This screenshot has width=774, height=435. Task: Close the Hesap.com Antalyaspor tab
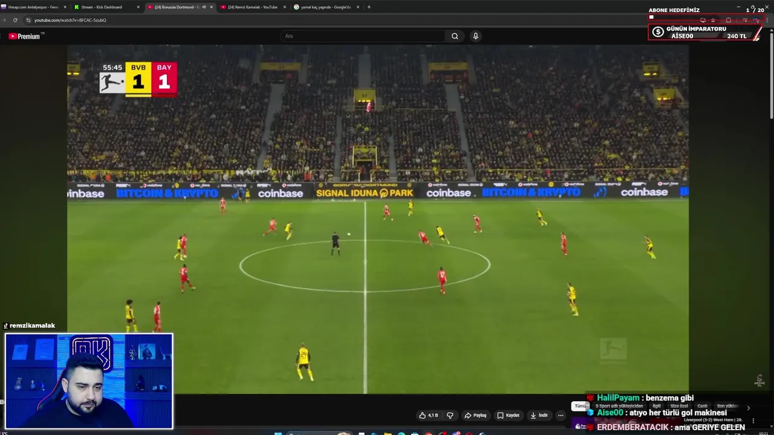(x=65, y=7)
